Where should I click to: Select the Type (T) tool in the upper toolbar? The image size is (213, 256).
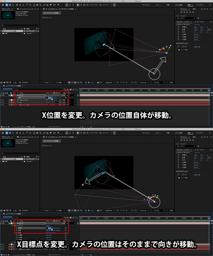pos(40,5)
